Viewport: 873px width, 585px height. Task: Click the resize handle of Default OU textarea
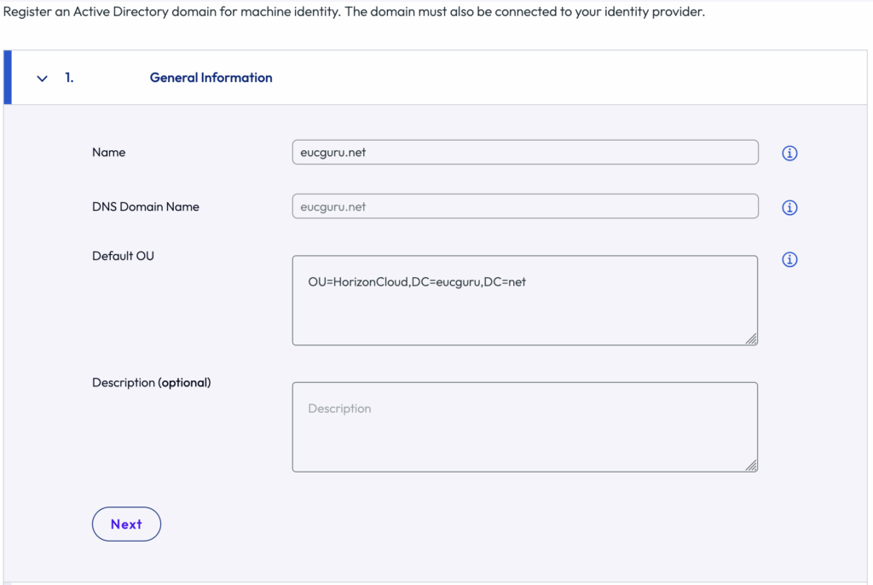click(x=751, y=339)
